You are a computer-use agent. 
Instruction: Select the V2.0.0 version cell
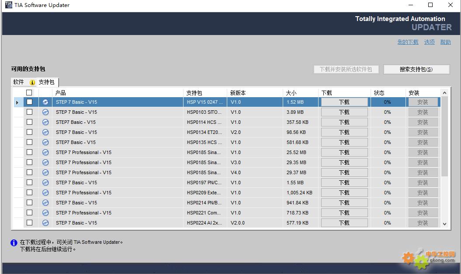(255, 223)
